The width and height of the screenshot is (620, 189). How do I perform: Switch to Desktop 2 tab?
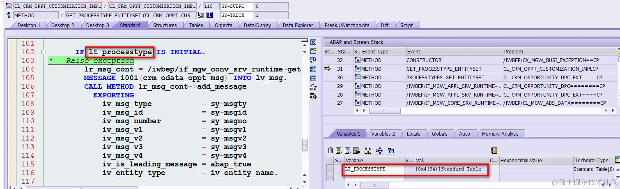click(63, 25)
